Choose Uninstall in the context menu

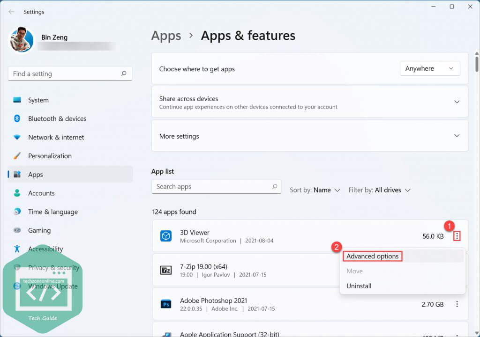[359, 286]
